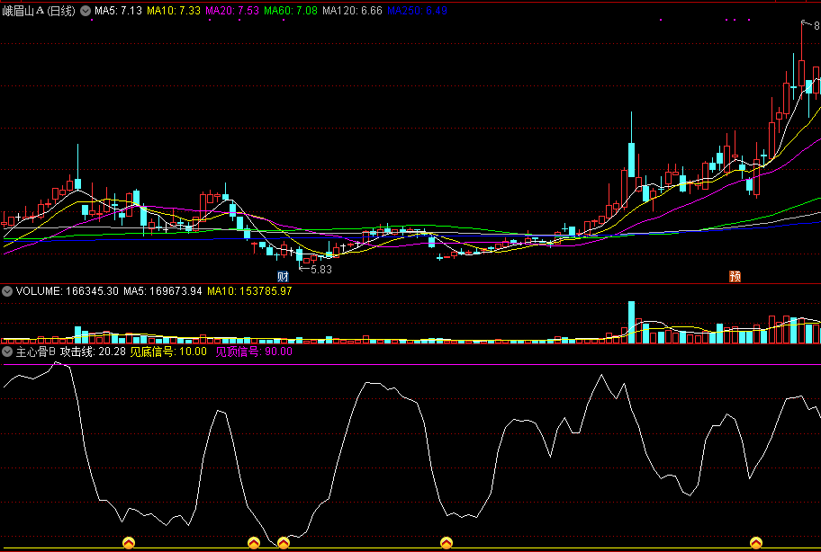Select the fourth bottom signal marker from left
821x552 pixels.
[447, 543]
